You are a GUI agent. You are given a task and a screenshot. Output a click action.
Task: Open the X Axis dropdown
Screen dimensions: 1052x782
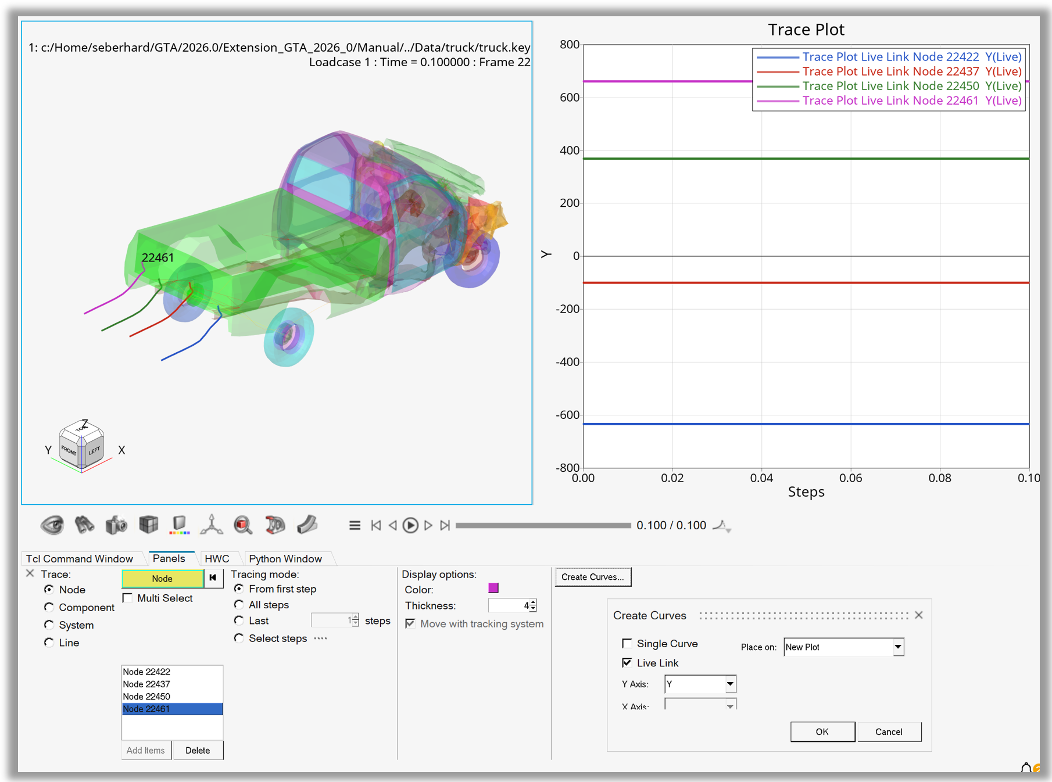[700, 705]
